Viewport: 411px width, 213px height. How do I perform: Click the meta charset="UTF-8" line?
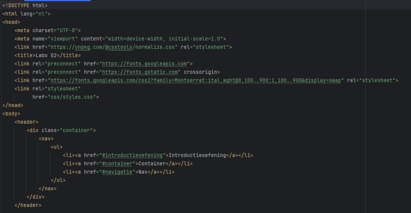[48, 30]
